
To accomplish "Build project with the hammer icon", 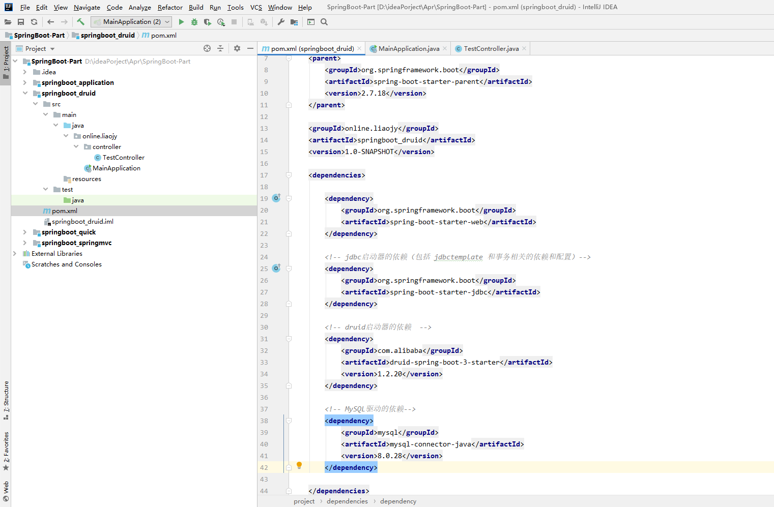I will click(x=80, y=22).
